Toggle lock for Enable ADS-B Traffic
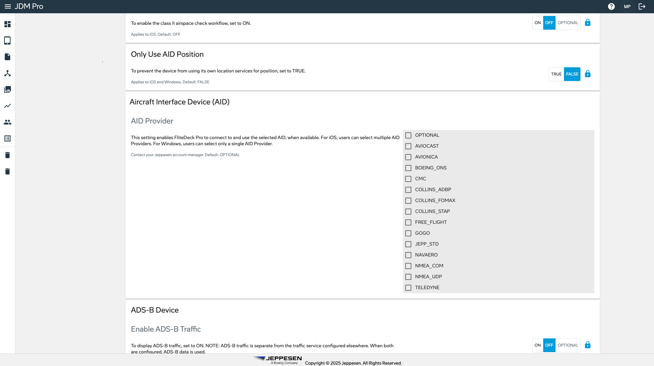This screenshot has height=366, width=654. 588,345
